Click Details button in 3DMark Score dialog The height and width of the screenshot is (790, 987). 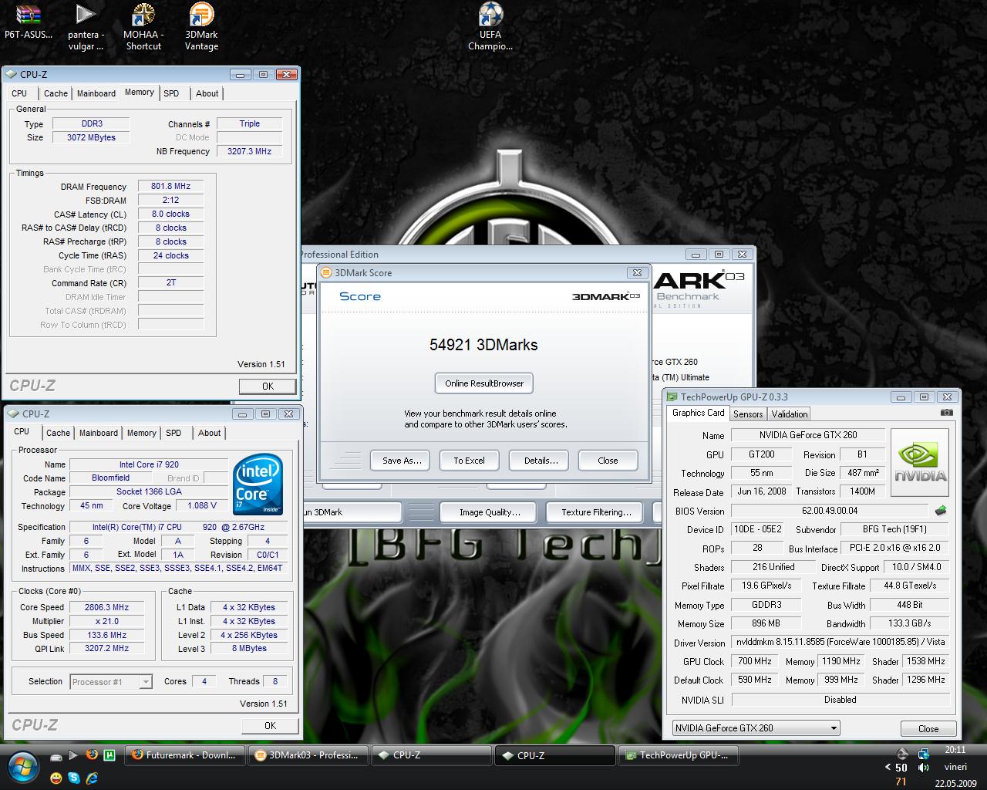tap(541, 461)
